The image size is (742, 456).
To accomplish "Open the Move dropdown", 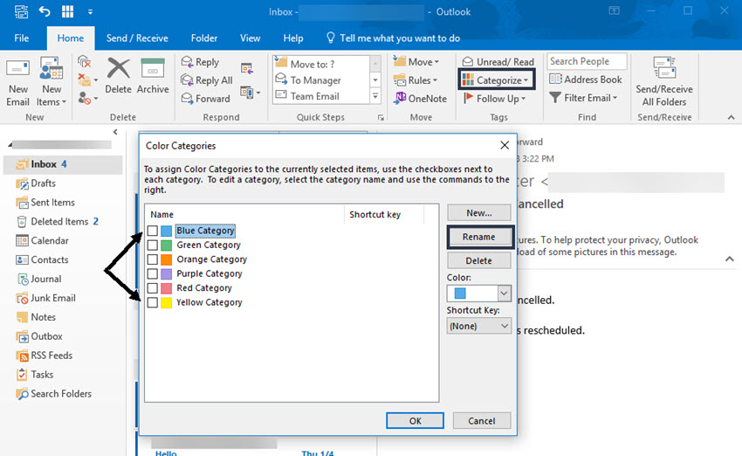I will tap(416, 62).
